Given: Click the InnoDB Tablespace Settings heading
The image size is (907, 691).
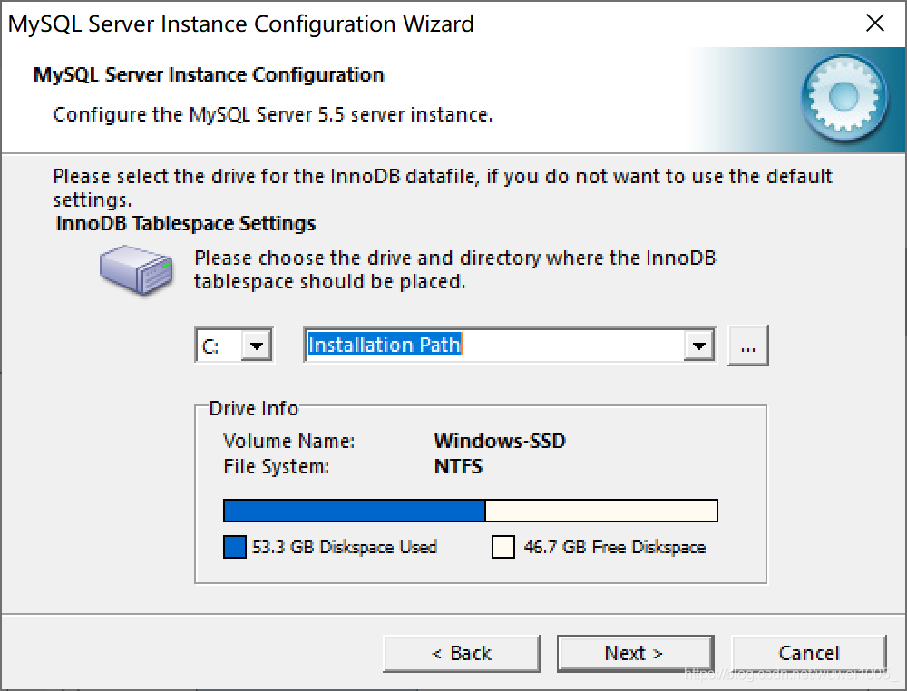Looking at the screenshot, I should [x=186, y=223].
